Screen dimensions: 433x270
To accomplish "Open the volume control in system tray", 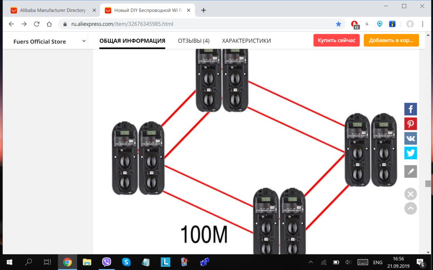I will [348, 262].
